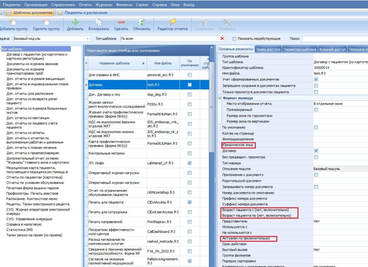The width and height of the screenshot is (368, 267).
Task: Click the Поиск search input field
Action: [335, 39]
